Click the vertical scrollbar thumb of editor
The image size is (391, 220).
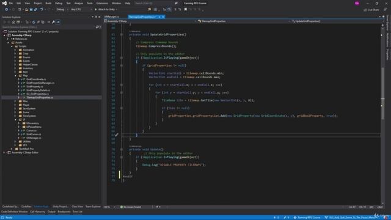coord(383,93)
